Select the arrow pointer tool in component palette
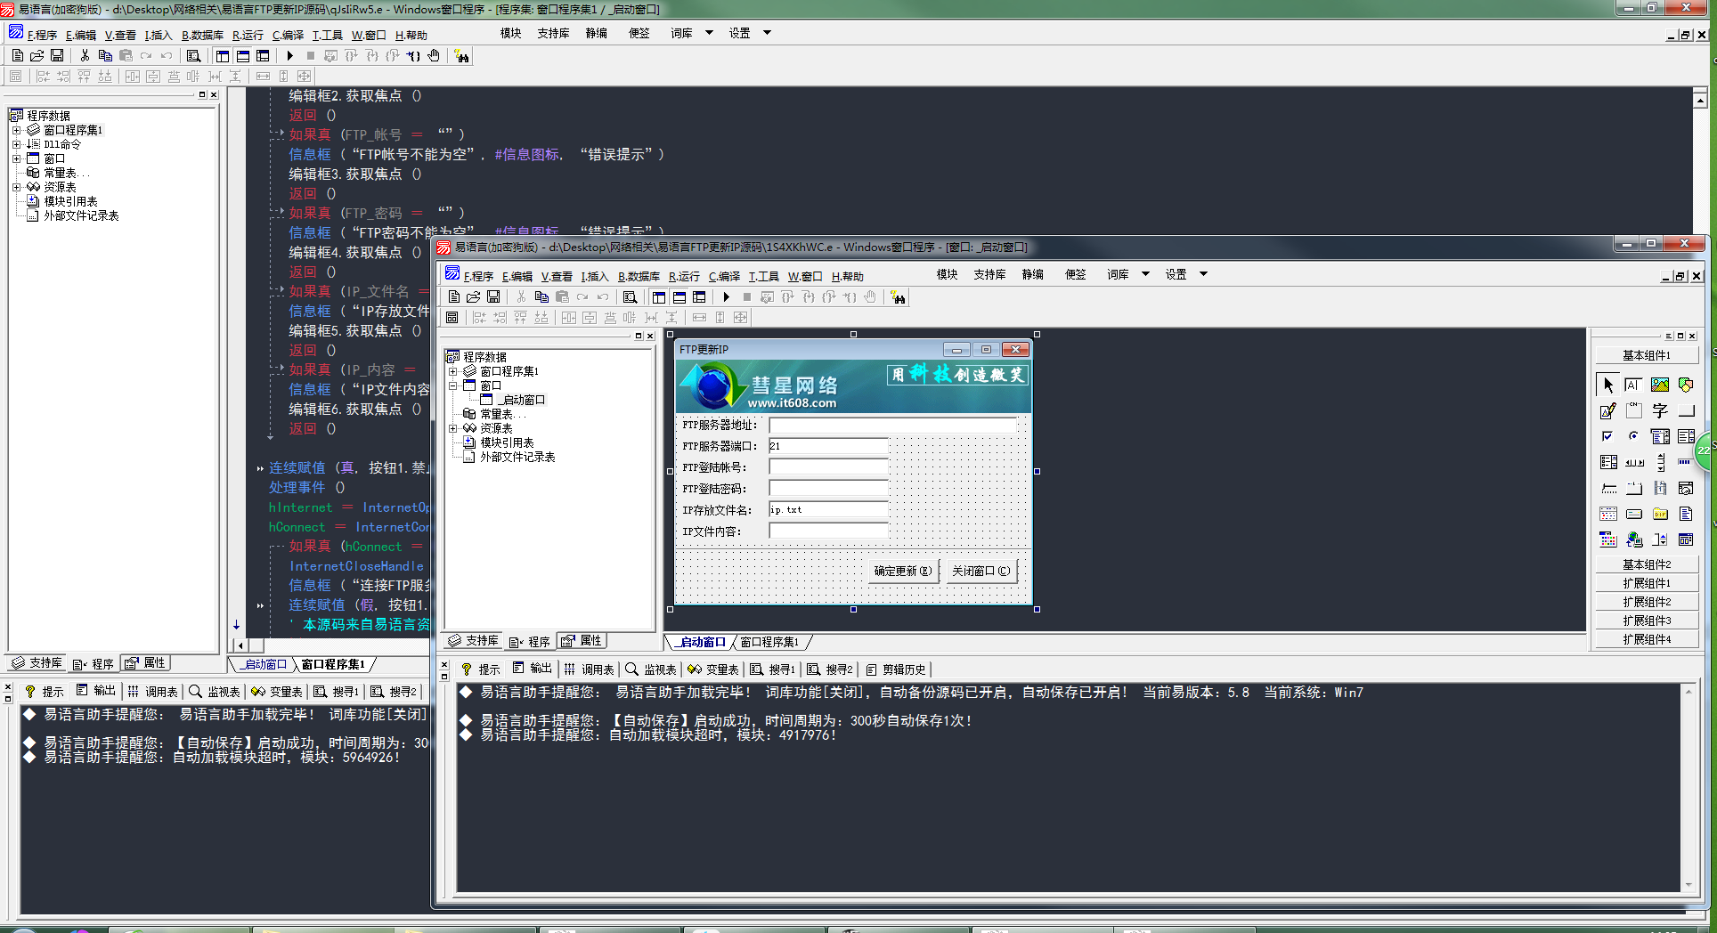This screenshot has height=933, width=1717. (x=1607, y=385)
